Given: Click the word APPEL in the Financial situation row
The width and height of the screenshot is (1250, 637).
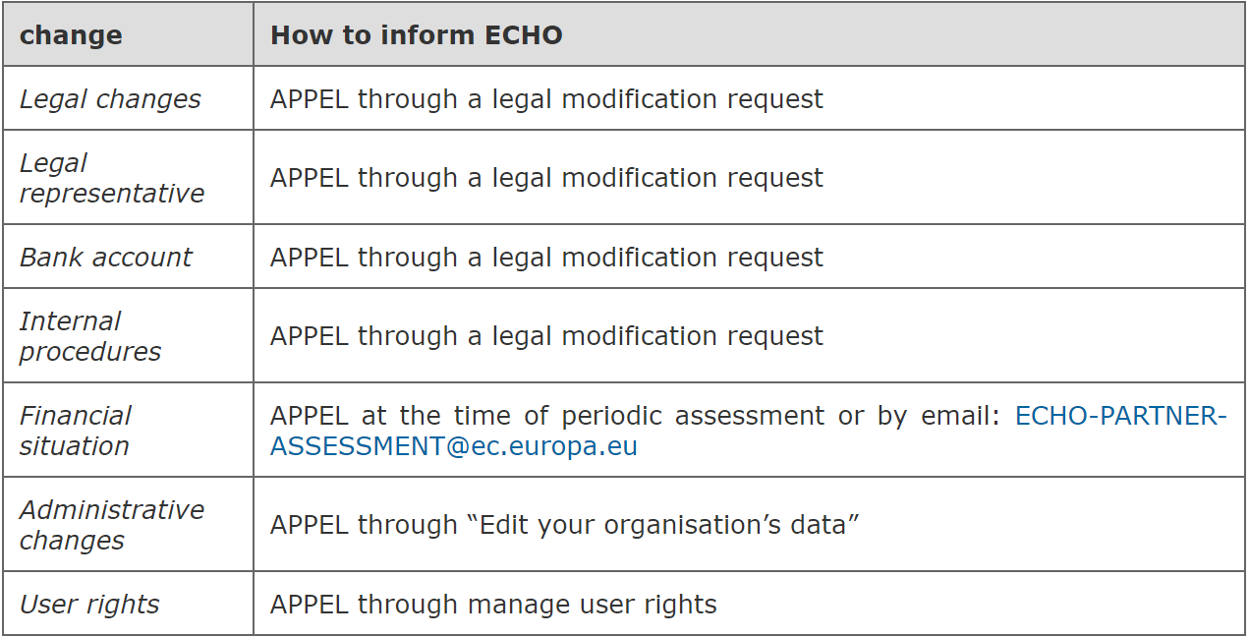Looking at the screenshot, I should 309,416.
